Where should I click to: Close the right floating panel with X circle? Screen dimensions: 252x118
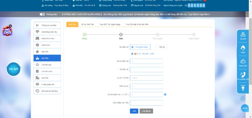(243, 99)
